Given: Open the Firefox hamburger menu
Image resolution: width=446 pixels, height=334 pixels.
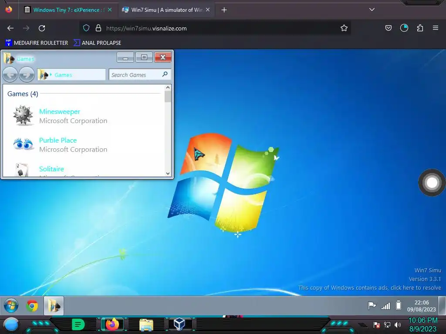Looking at the screenshot, I should click(x=436, y=28).
